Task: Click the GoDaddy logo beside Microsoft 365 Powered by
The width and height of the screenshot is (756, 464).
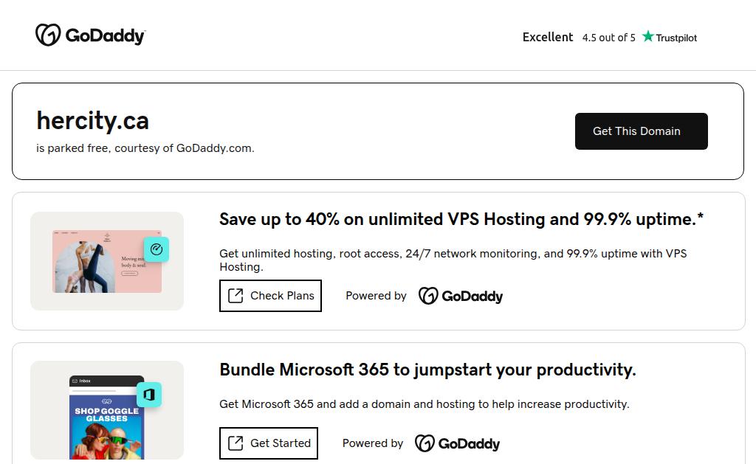Action: (x=457, y=443)
